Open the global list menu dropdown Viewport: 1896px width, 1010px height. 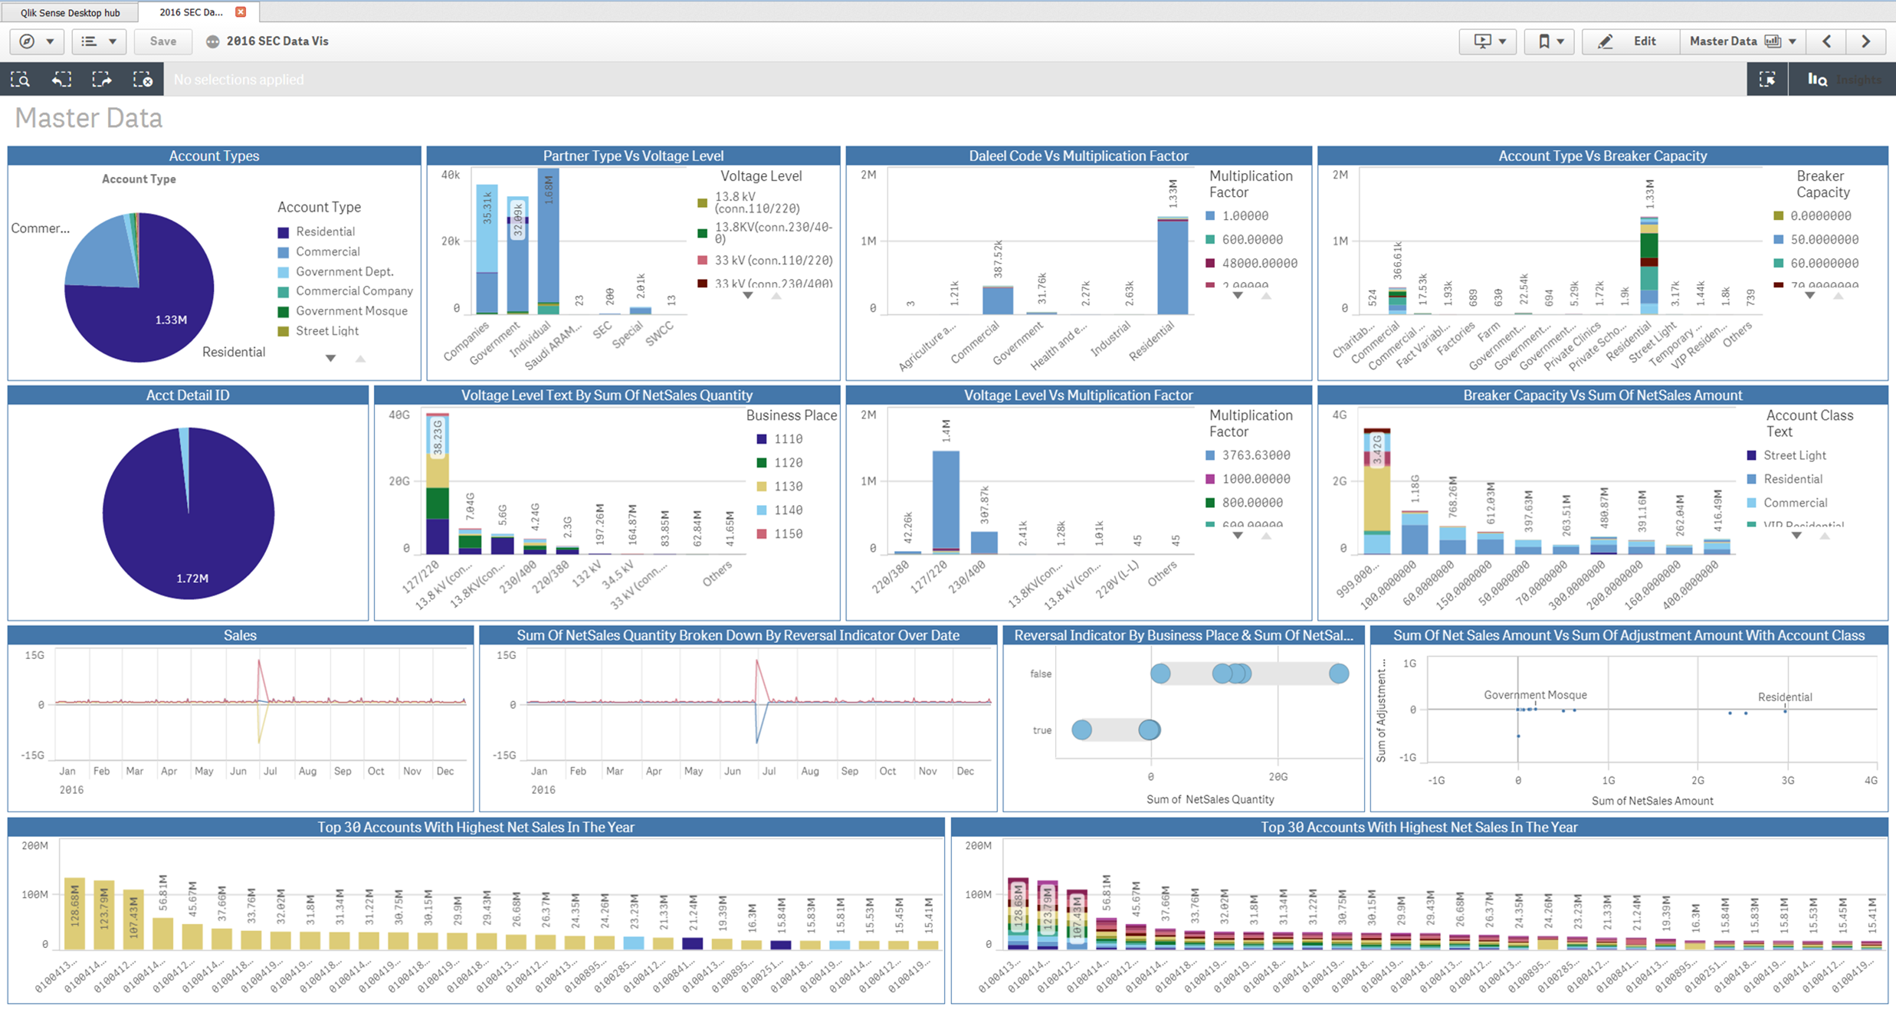[x=99, y=41]
